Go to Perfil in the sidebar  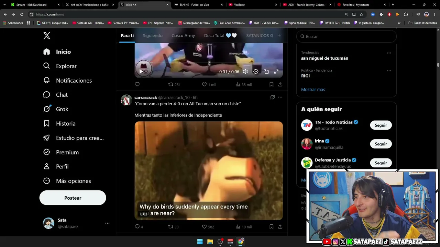tap(56, 166)
